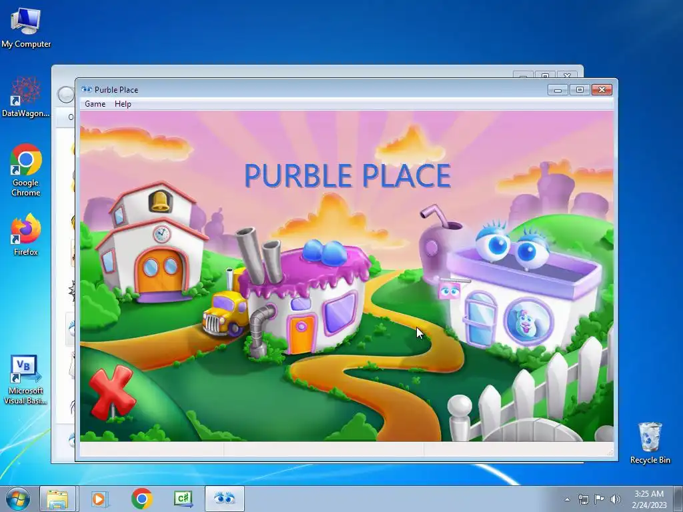The width and height of the screenshot is (683, 512).
Task: Launch Firefox from the desktop
Action: (x=26, y=235)
